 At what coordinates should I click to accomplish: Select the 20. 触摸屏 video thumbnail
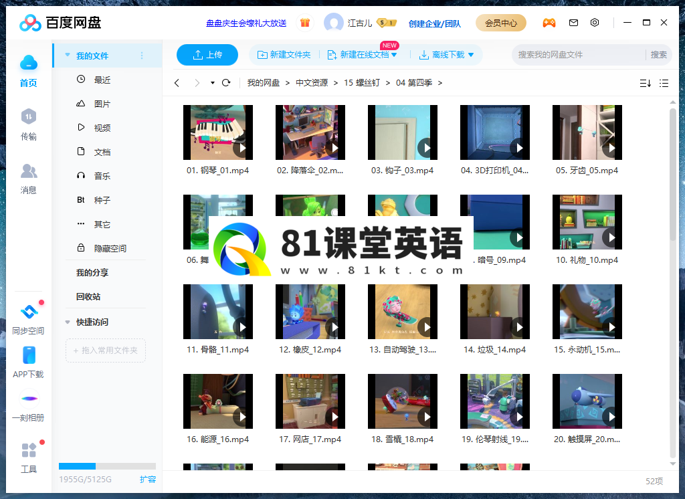pos(587,401)
